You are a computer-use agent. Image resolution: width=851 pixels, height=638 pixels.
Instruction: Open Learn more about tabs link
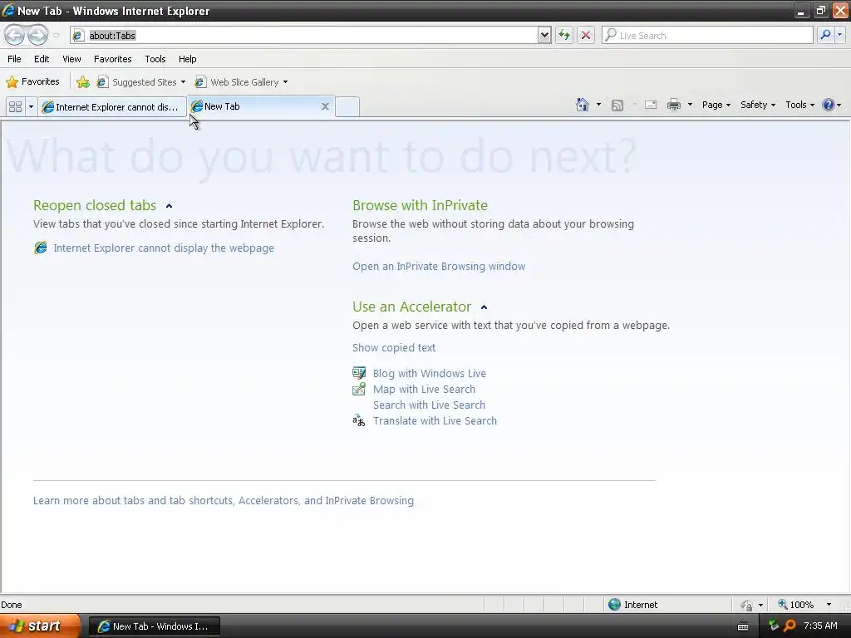coord(223,500)
